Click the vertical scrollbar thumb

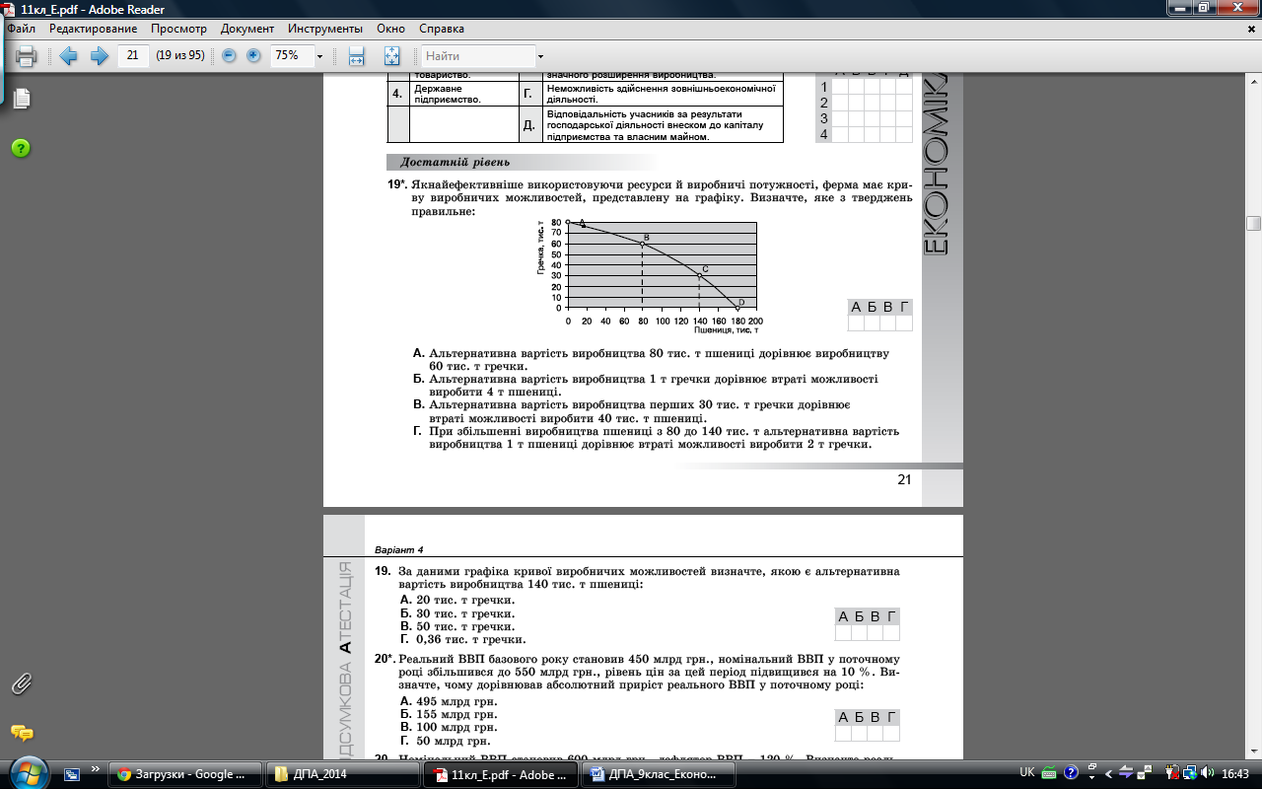pos(1253,223)
